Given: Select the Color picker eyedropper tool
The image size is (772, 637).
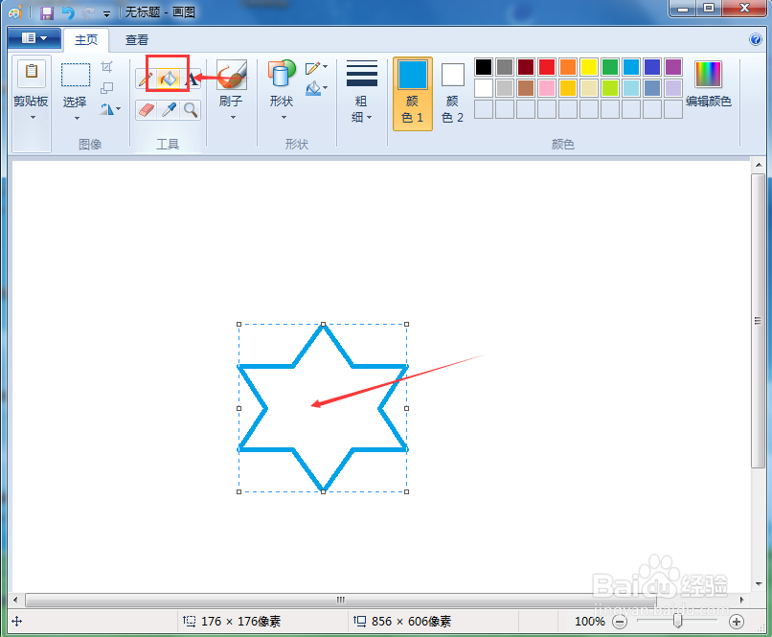Looking at the screenshot, I should 169,110.
